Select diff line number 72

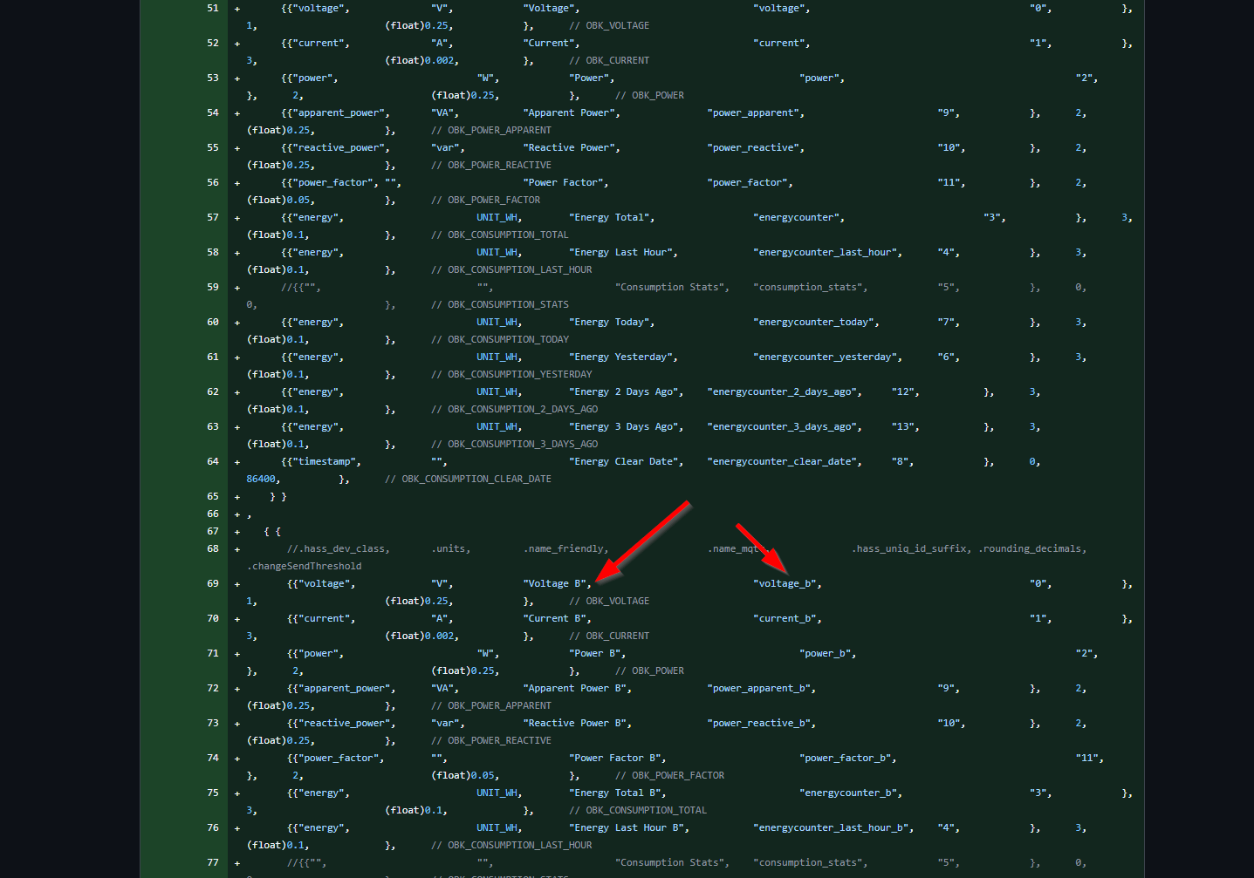point(213,688)
